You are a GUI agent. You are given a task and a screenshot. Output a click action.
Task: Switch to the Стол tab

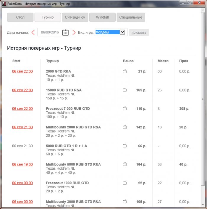pyautogui.click(x=20, y=17)
